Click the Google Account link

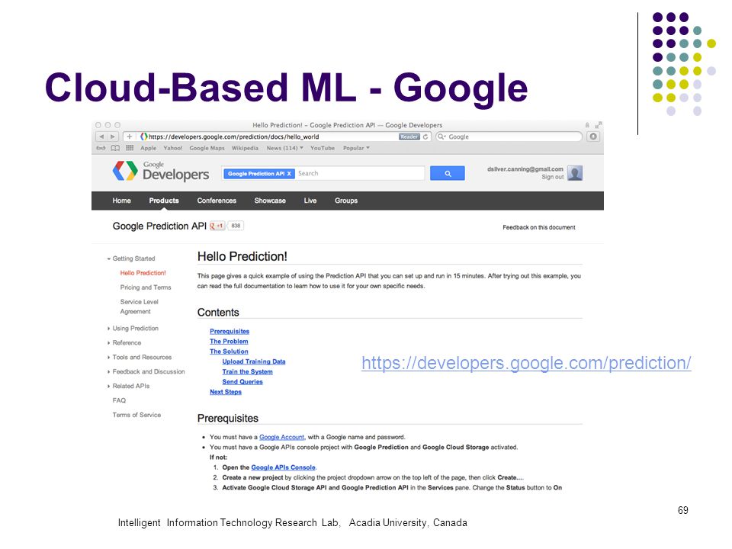click(x=281, y=438)
